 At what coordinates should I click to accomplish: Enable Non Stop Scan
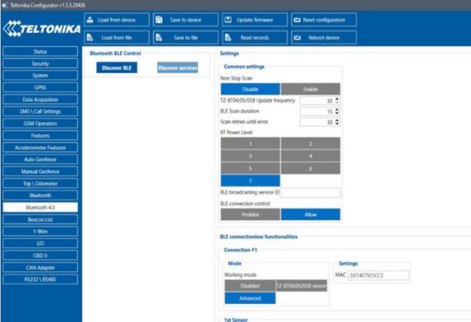[x=310, y=90]
